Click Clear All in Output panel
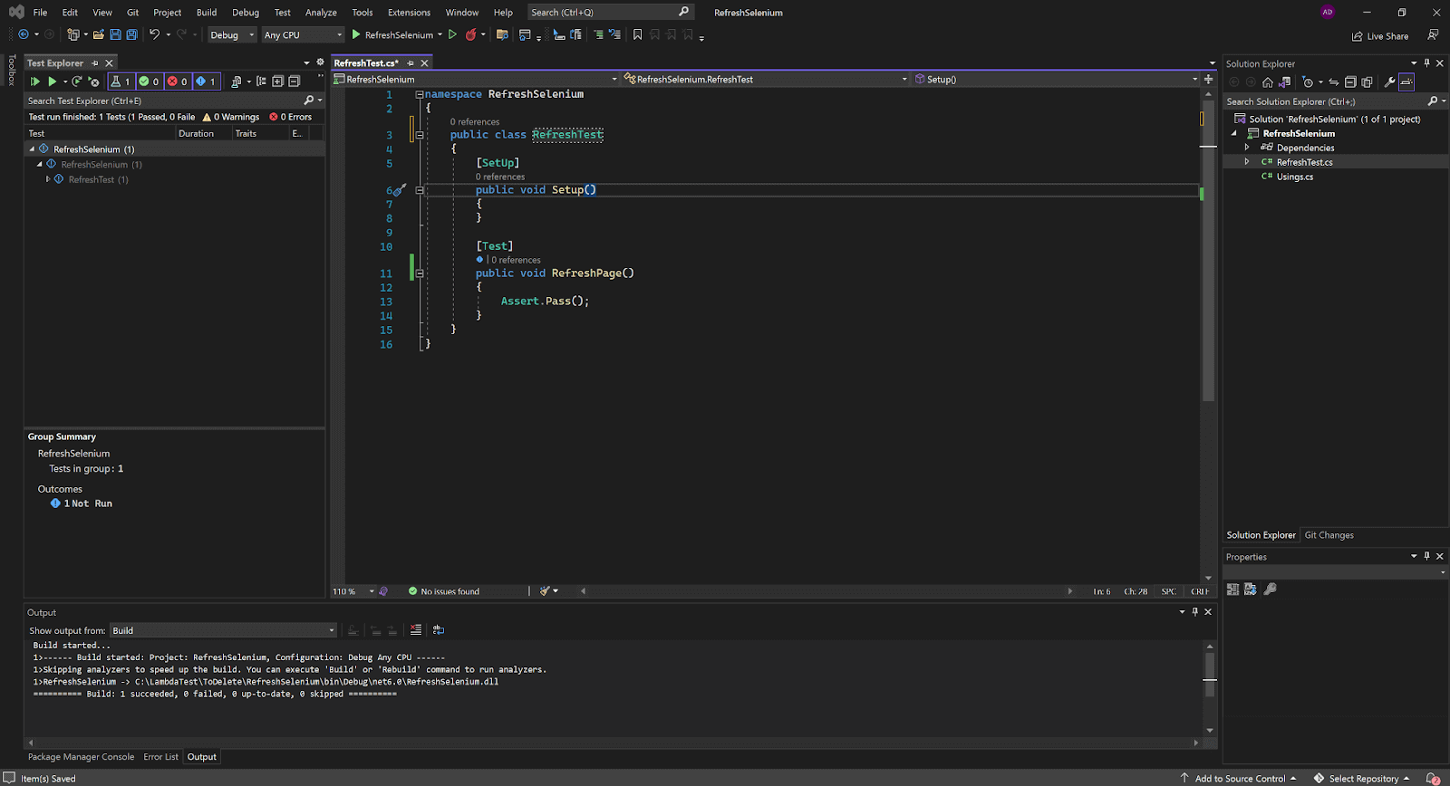 coord(416,630)
